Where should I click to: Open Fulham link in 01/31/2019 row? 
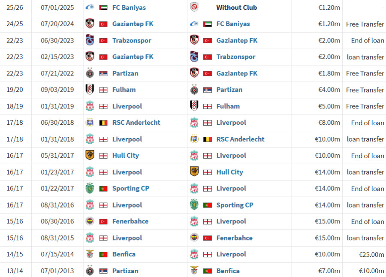(228, 106)
